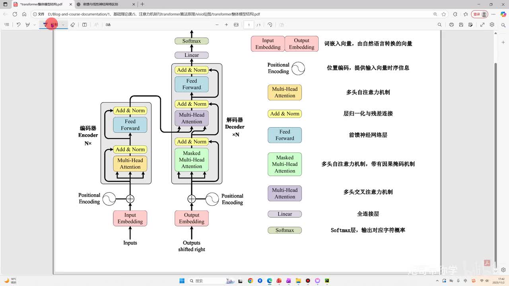This screenshot has width=509, height=286.
Task: Zoom out with the minus button
Action: pyautogui.click(x=217, y=25)
